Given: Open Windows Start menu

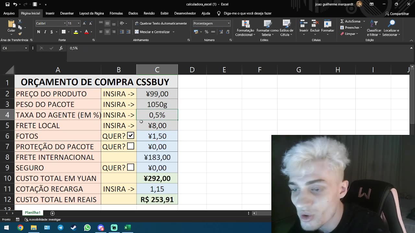Looking at the screenshot, I should (x=6, y=228).
